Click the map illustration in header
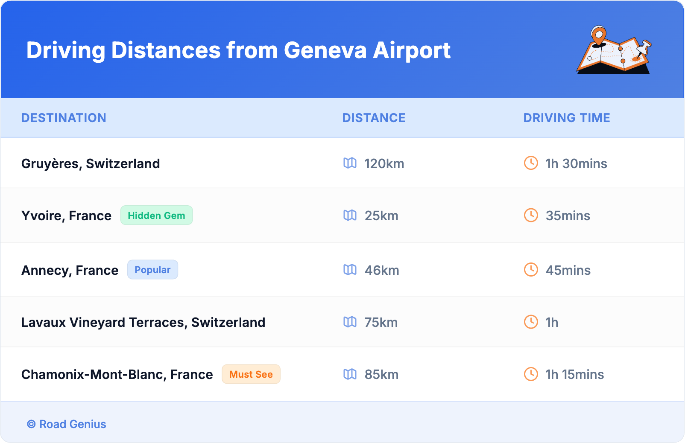 [x=614, y=50]
